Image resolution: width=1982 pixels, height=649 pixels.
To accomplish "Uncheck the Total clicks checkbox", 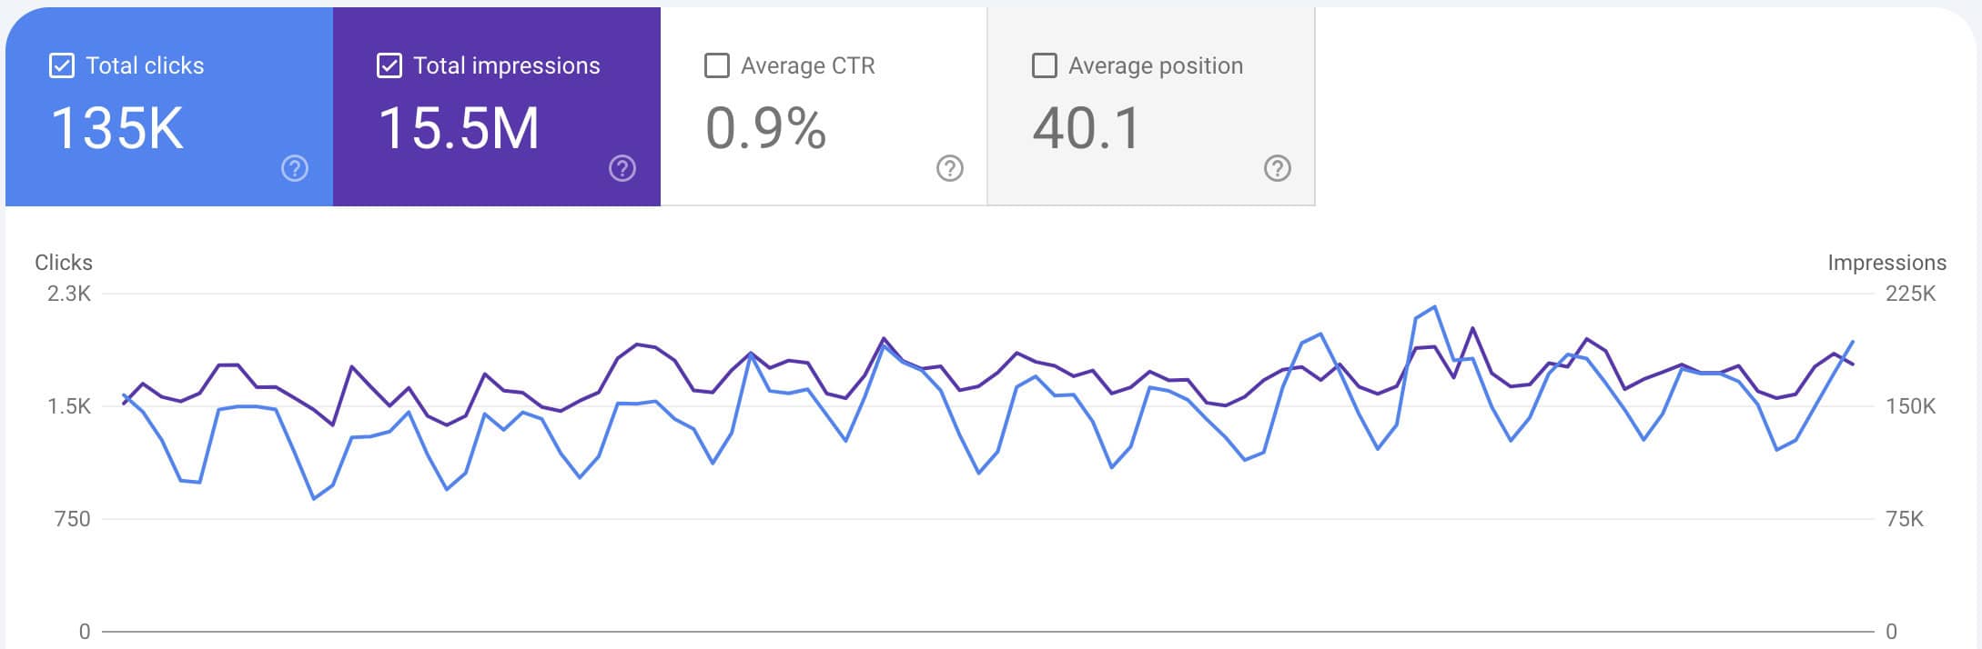I will point(61,65).
